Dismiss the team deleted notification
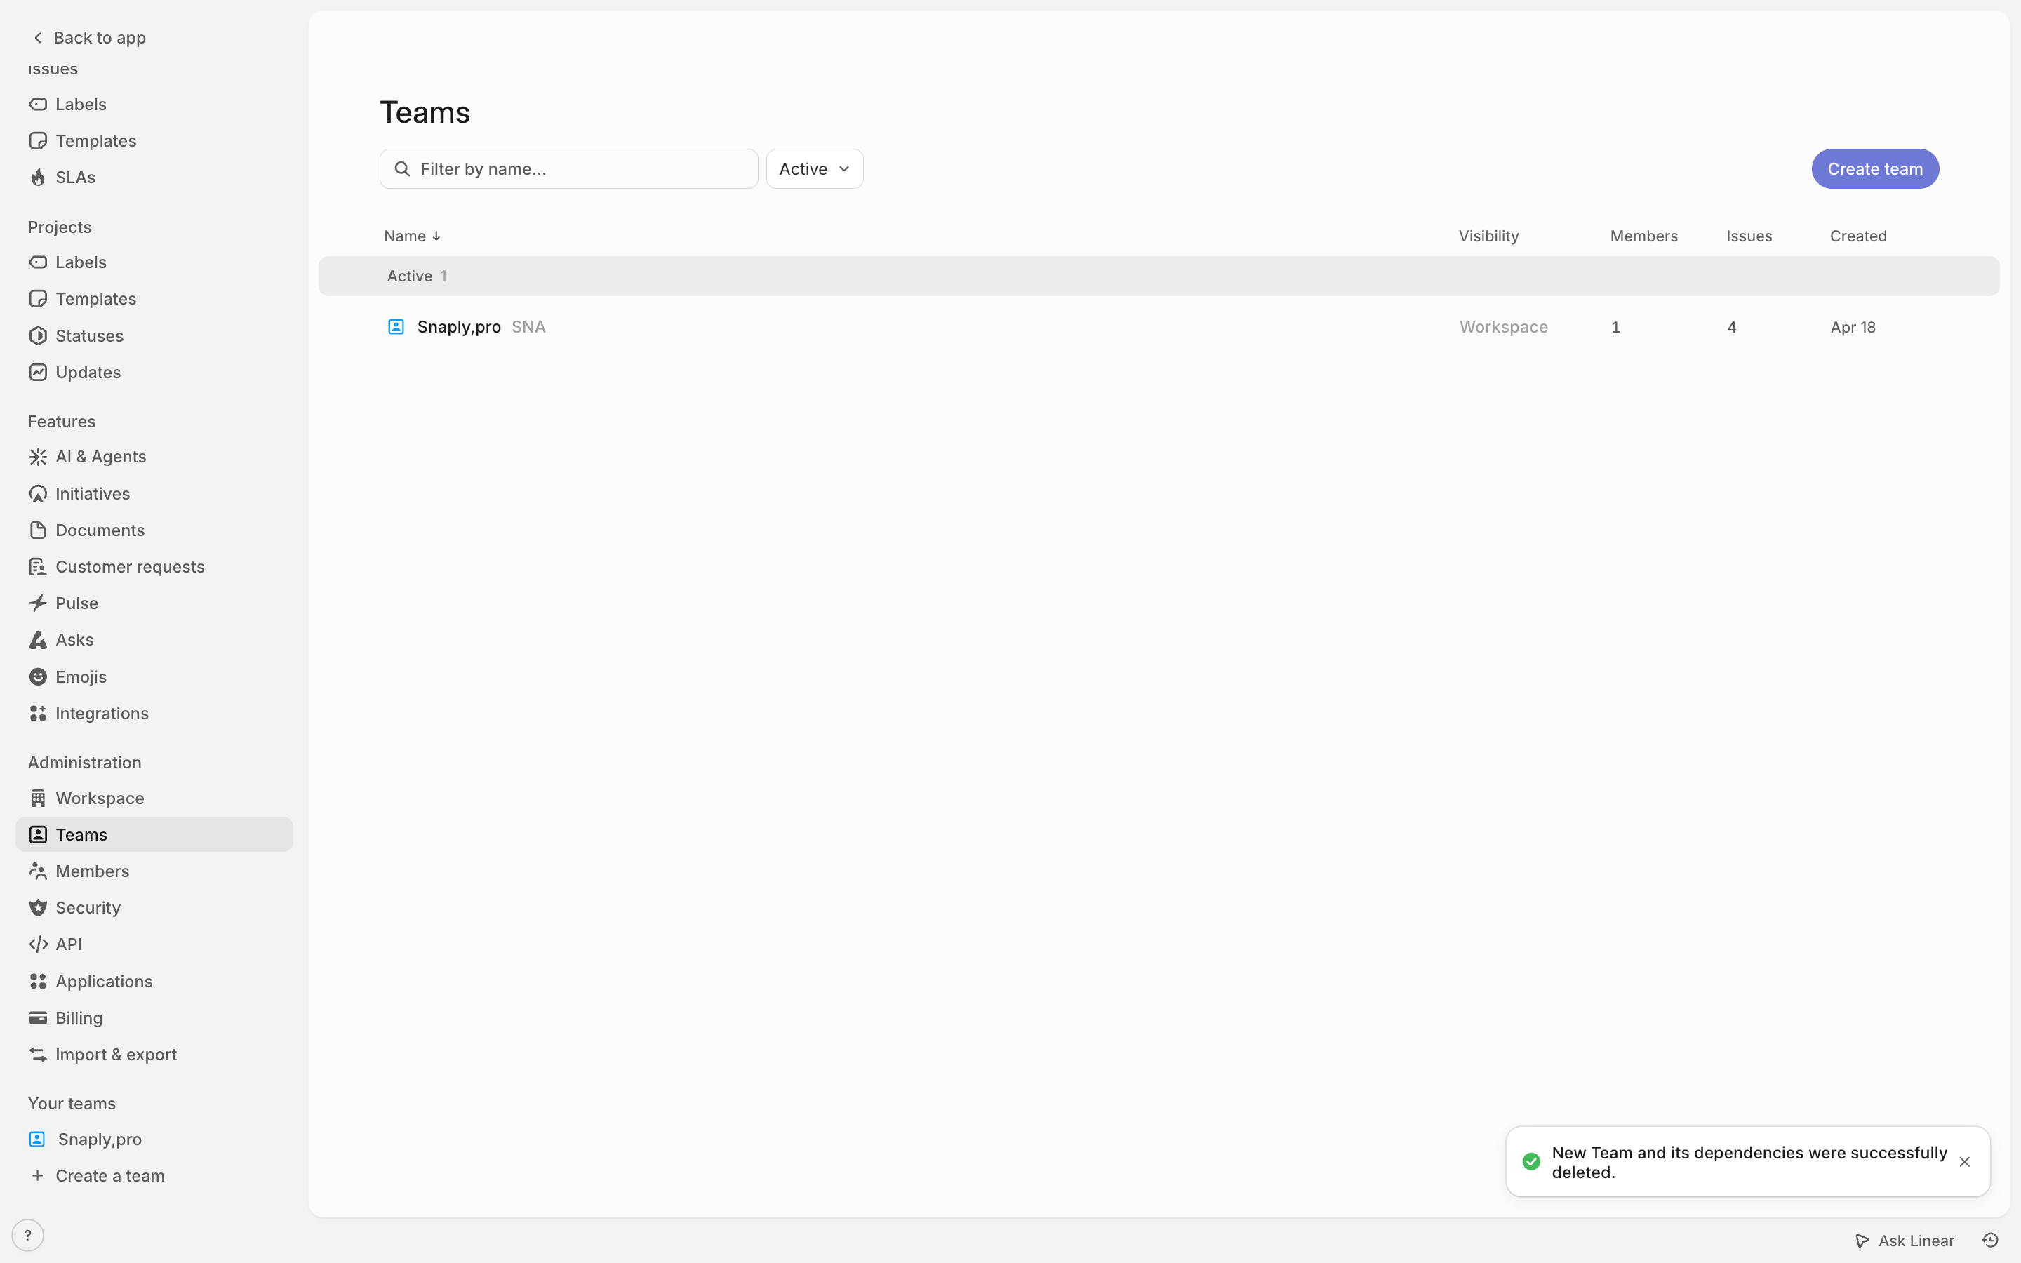 point(1964,1162)
